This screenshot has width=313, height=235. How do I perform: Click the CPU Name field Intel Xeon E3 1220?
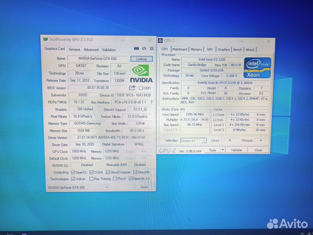point(212,60)
